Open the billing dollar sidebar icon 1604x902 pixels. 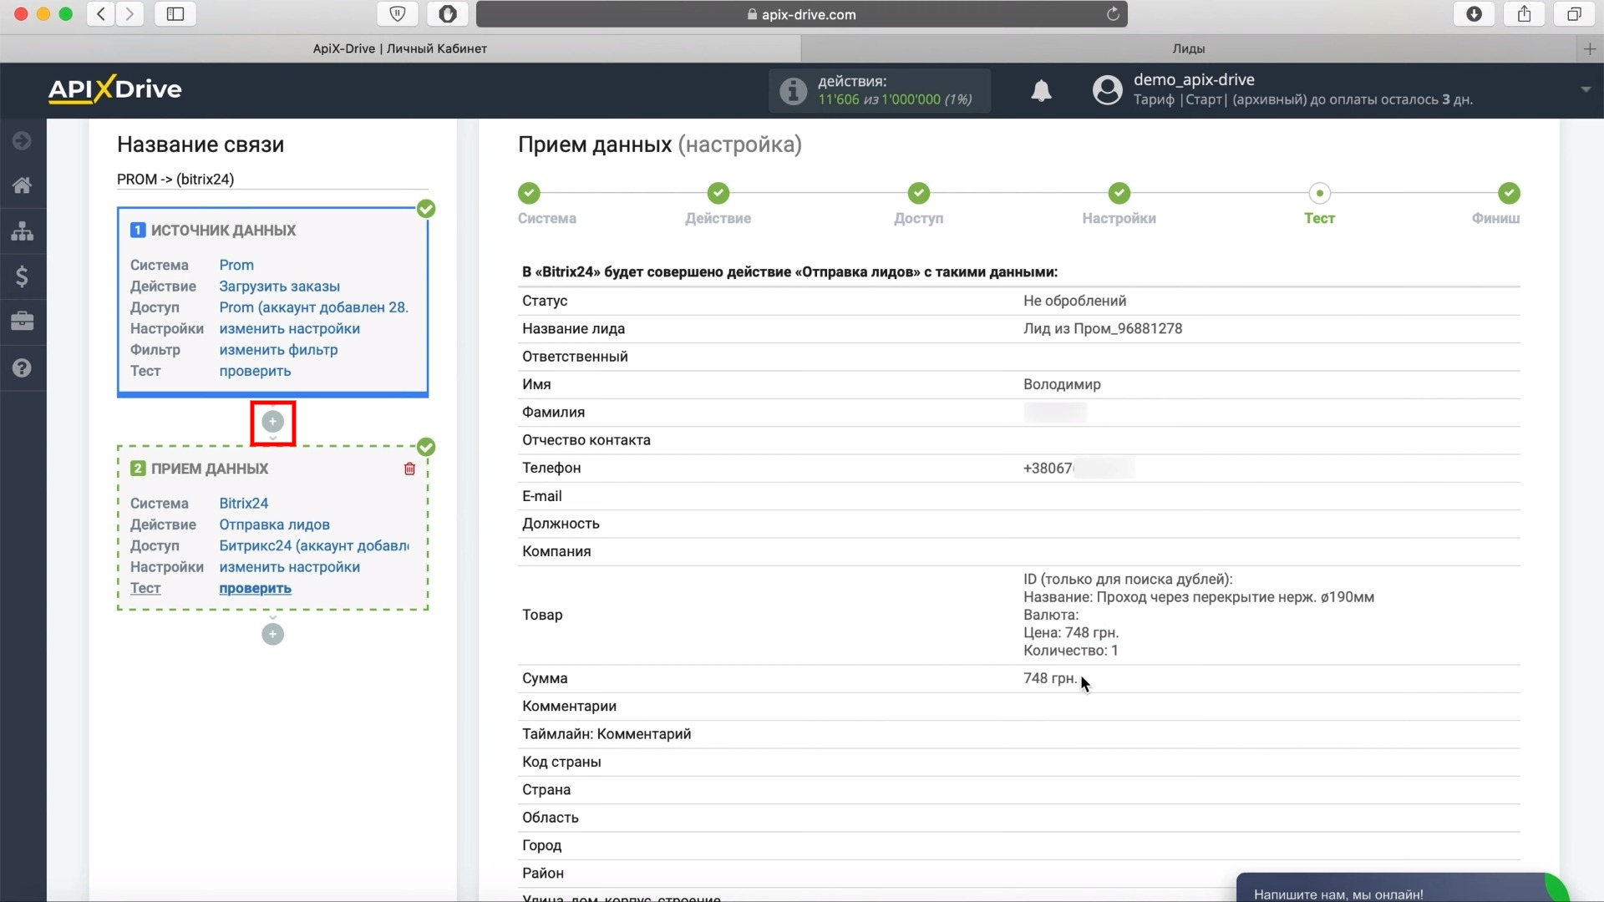click(23, 276)
